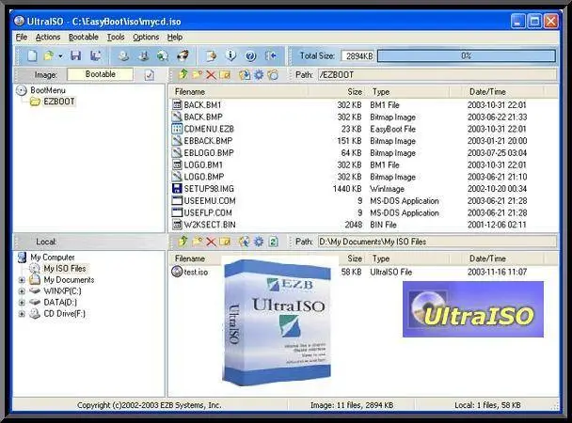Select the BootMenu root in image tree
Viewport: 572px width, 423px height.
coord(48,90)
